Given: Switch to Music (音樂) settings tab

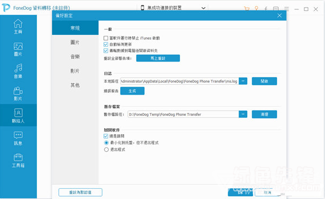Looking at the screenshot, I should tap(75, 57).
